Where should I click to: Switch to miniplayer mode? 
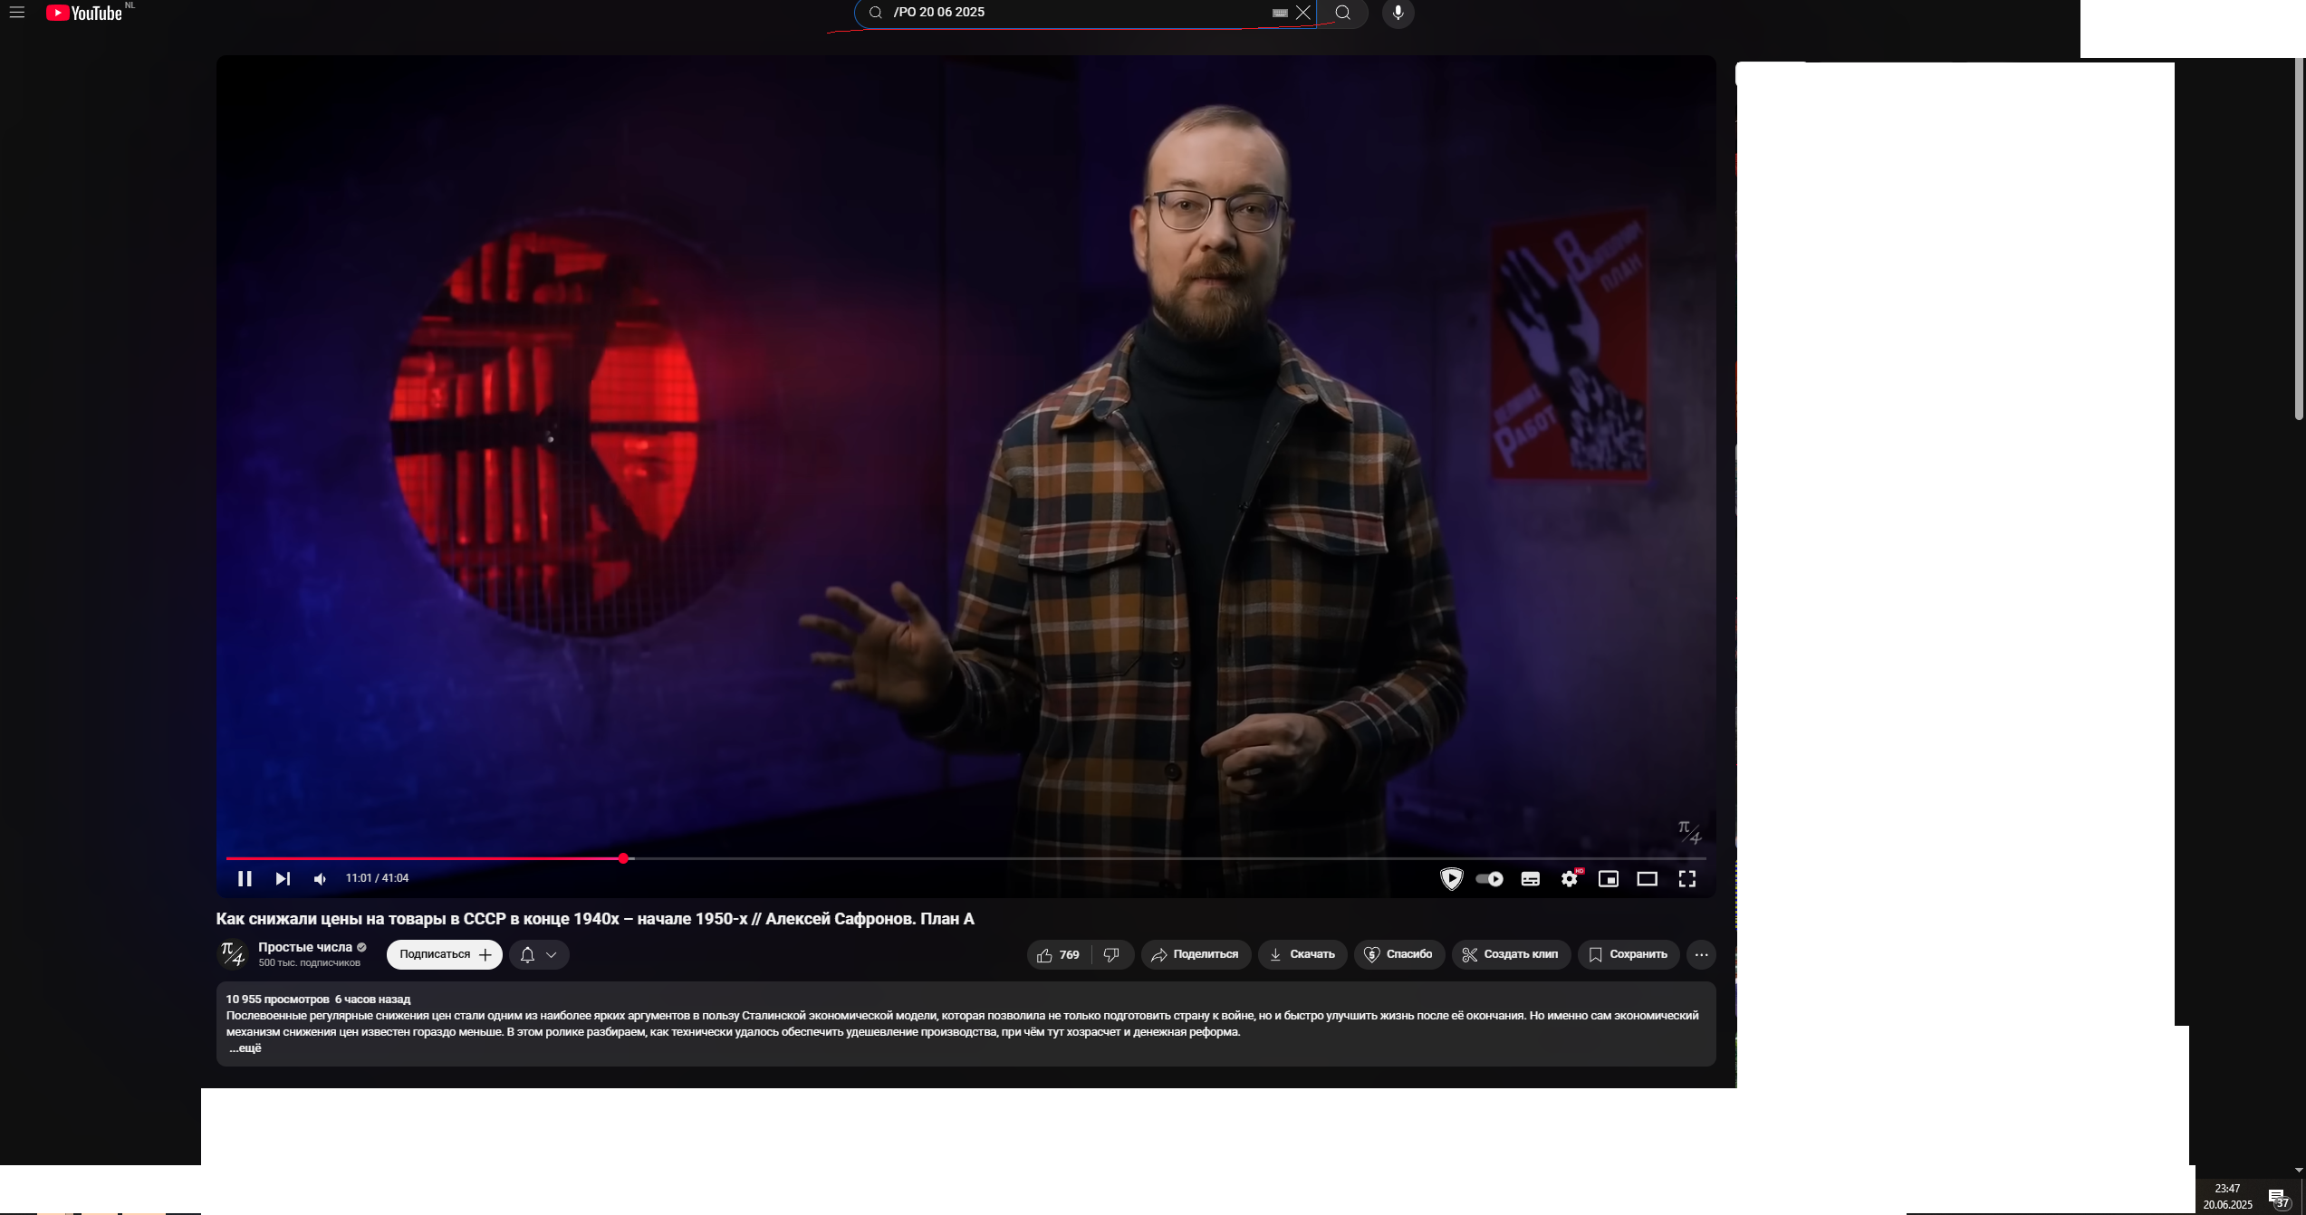click(x=1609, y=878)
